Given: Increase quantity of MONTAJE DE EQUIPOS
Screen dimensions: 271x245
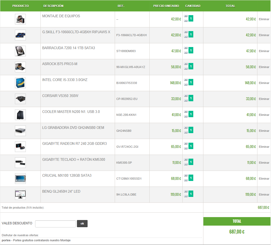Looking at the screenshot, I should pyautogui.click(x=186, y=16).
